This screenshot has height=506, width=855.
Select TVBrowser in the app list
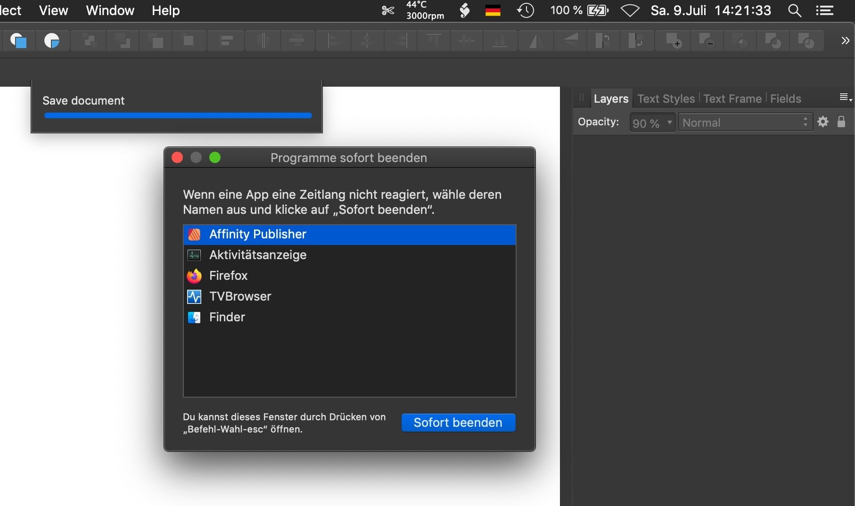[x=349, y=296]
